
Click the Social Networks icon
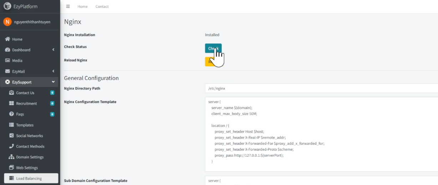pyautogui.click(x=11, y=136)
